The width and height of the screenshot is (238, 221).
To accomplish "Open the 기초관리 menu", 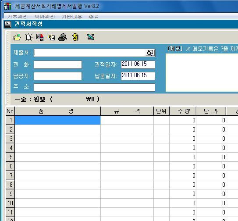I will click(x=18, y=16).
